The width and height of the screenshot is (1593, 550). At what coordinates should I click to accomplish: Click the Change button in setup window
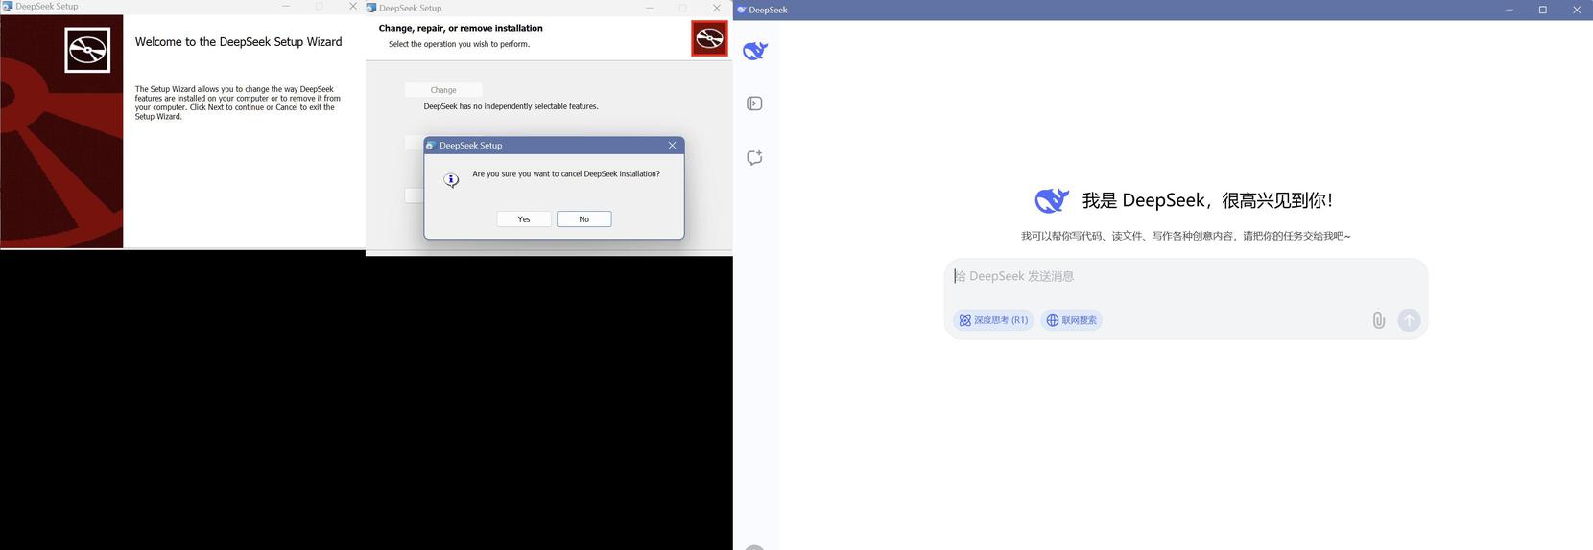tap(443, 90)
